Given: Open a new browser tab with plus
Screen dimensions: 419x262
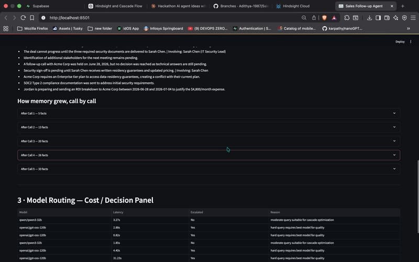Looking at the screenshot, I should 403,6.
